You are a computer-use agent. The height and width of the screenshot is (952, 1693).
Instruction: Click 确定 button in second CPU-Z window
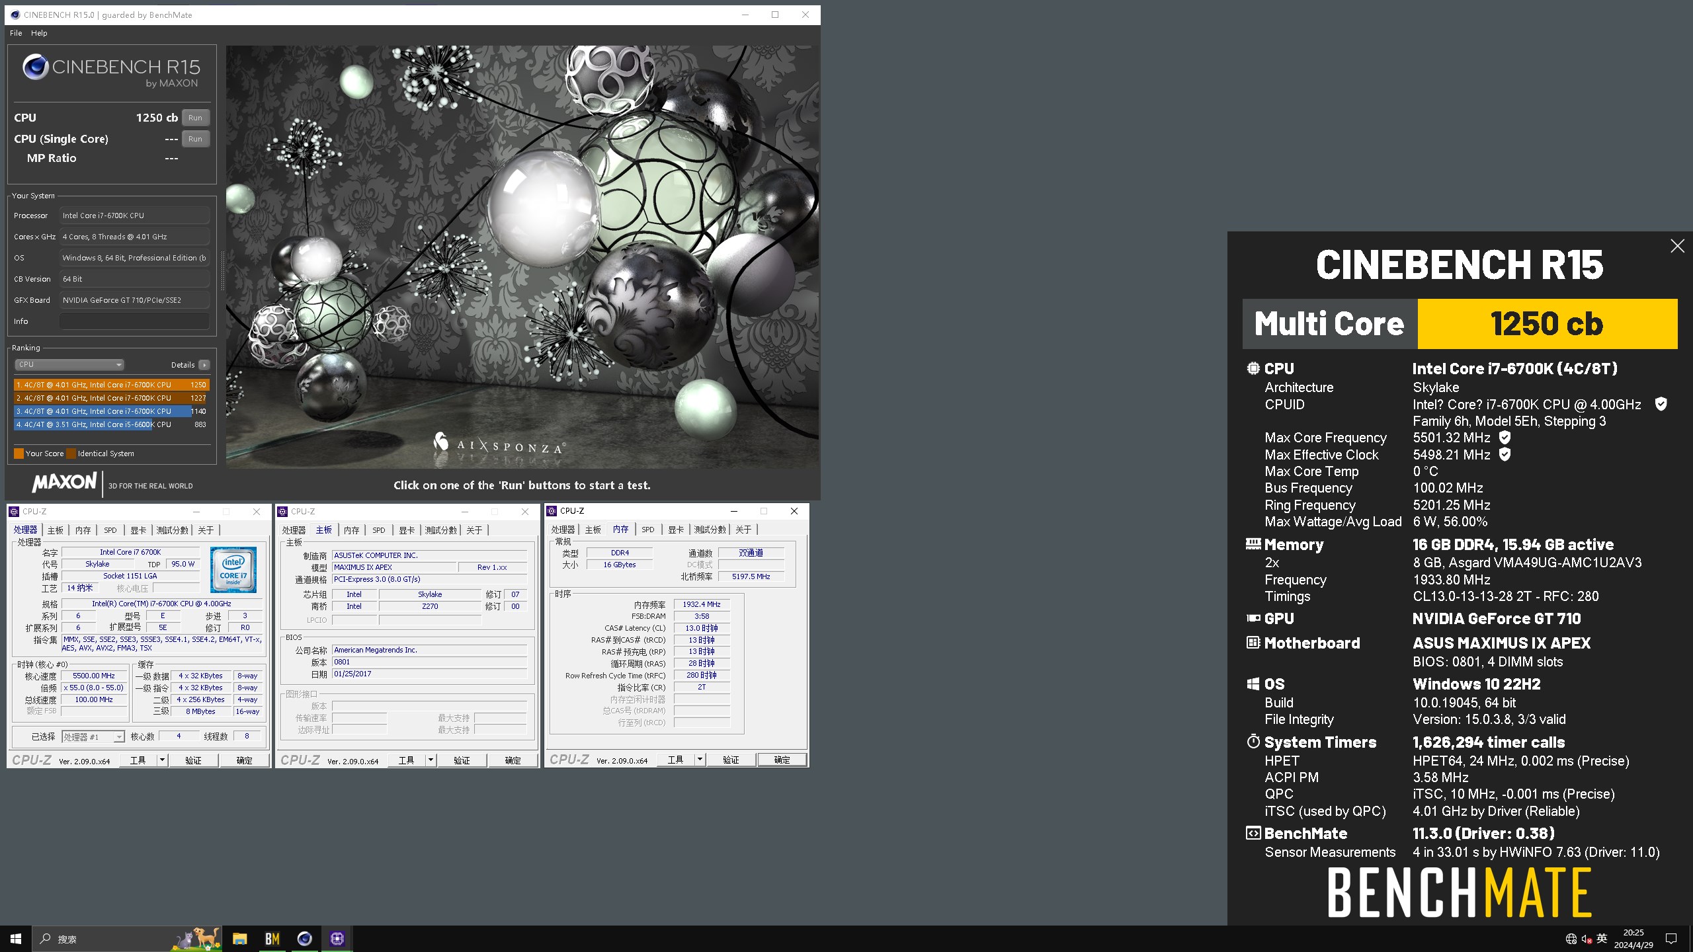[x=513, y=760]
